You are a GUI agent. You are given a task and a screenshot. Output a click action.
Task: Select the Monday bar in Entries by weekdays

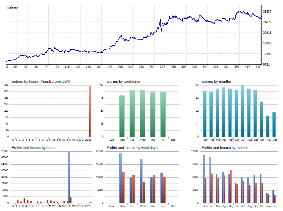pos(122,116)
